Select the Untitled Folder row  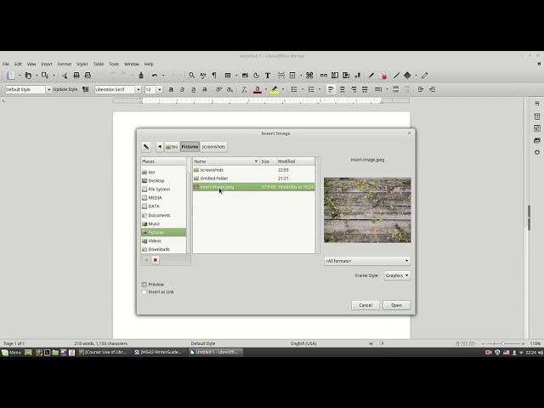tap(253, 178)
